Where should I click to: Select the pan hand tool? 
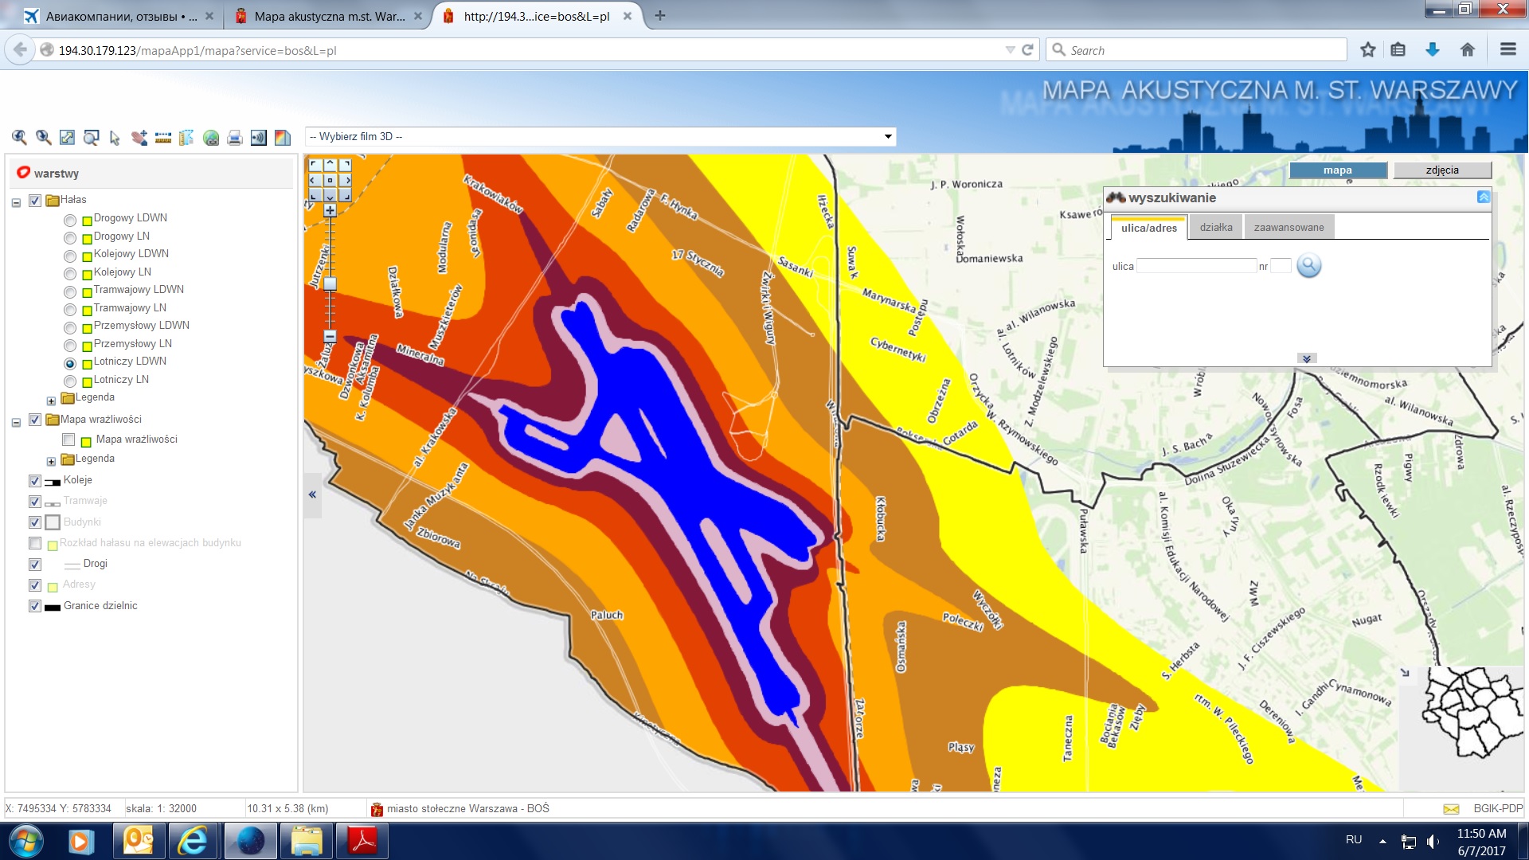point(139,138)
